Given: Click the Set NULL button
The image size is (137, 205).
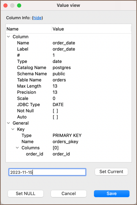Looking at the screenshot, I should [x=26, y=194].
